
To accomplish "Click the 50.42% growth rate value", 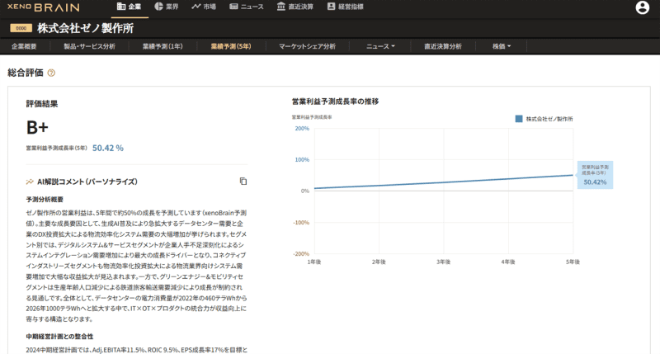I will [107, 149].
